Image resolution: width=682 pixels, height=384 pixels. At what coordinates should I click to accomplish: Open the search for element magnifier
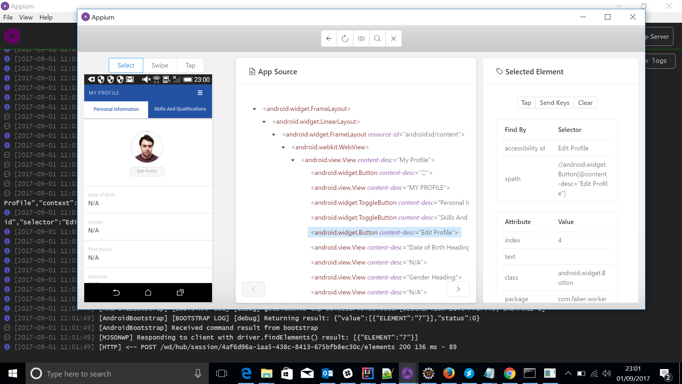377,38
